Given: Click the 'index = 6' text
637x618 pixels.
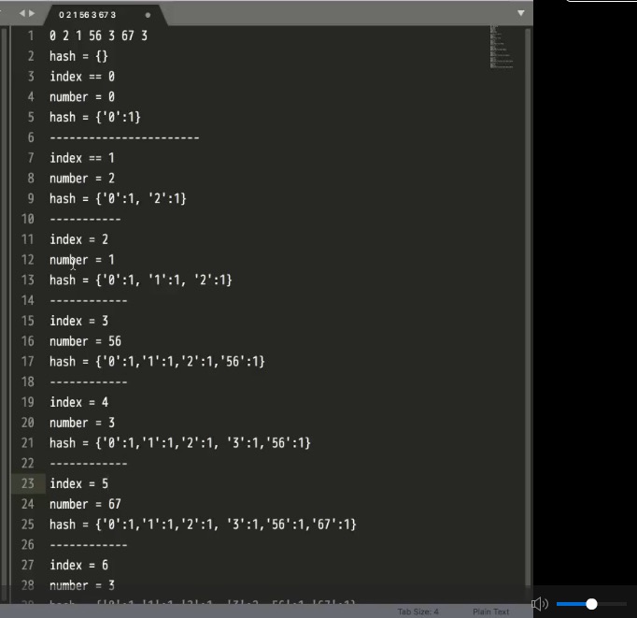Looking at the screenshot, I should tap(78, 565).
